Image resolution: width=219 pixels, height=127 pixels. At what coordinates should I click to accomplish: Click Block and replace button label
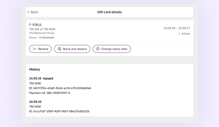(x=75, y=49)
